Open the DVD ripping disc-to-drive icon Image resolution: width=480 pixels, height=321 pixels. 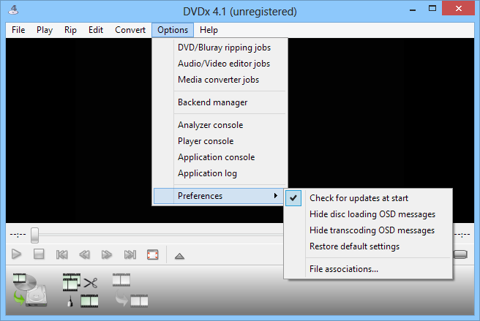[x=30, y=290]
